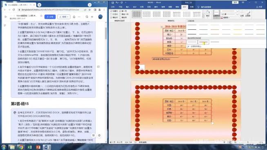Star the Feishu document title

[x=41, y=15]
